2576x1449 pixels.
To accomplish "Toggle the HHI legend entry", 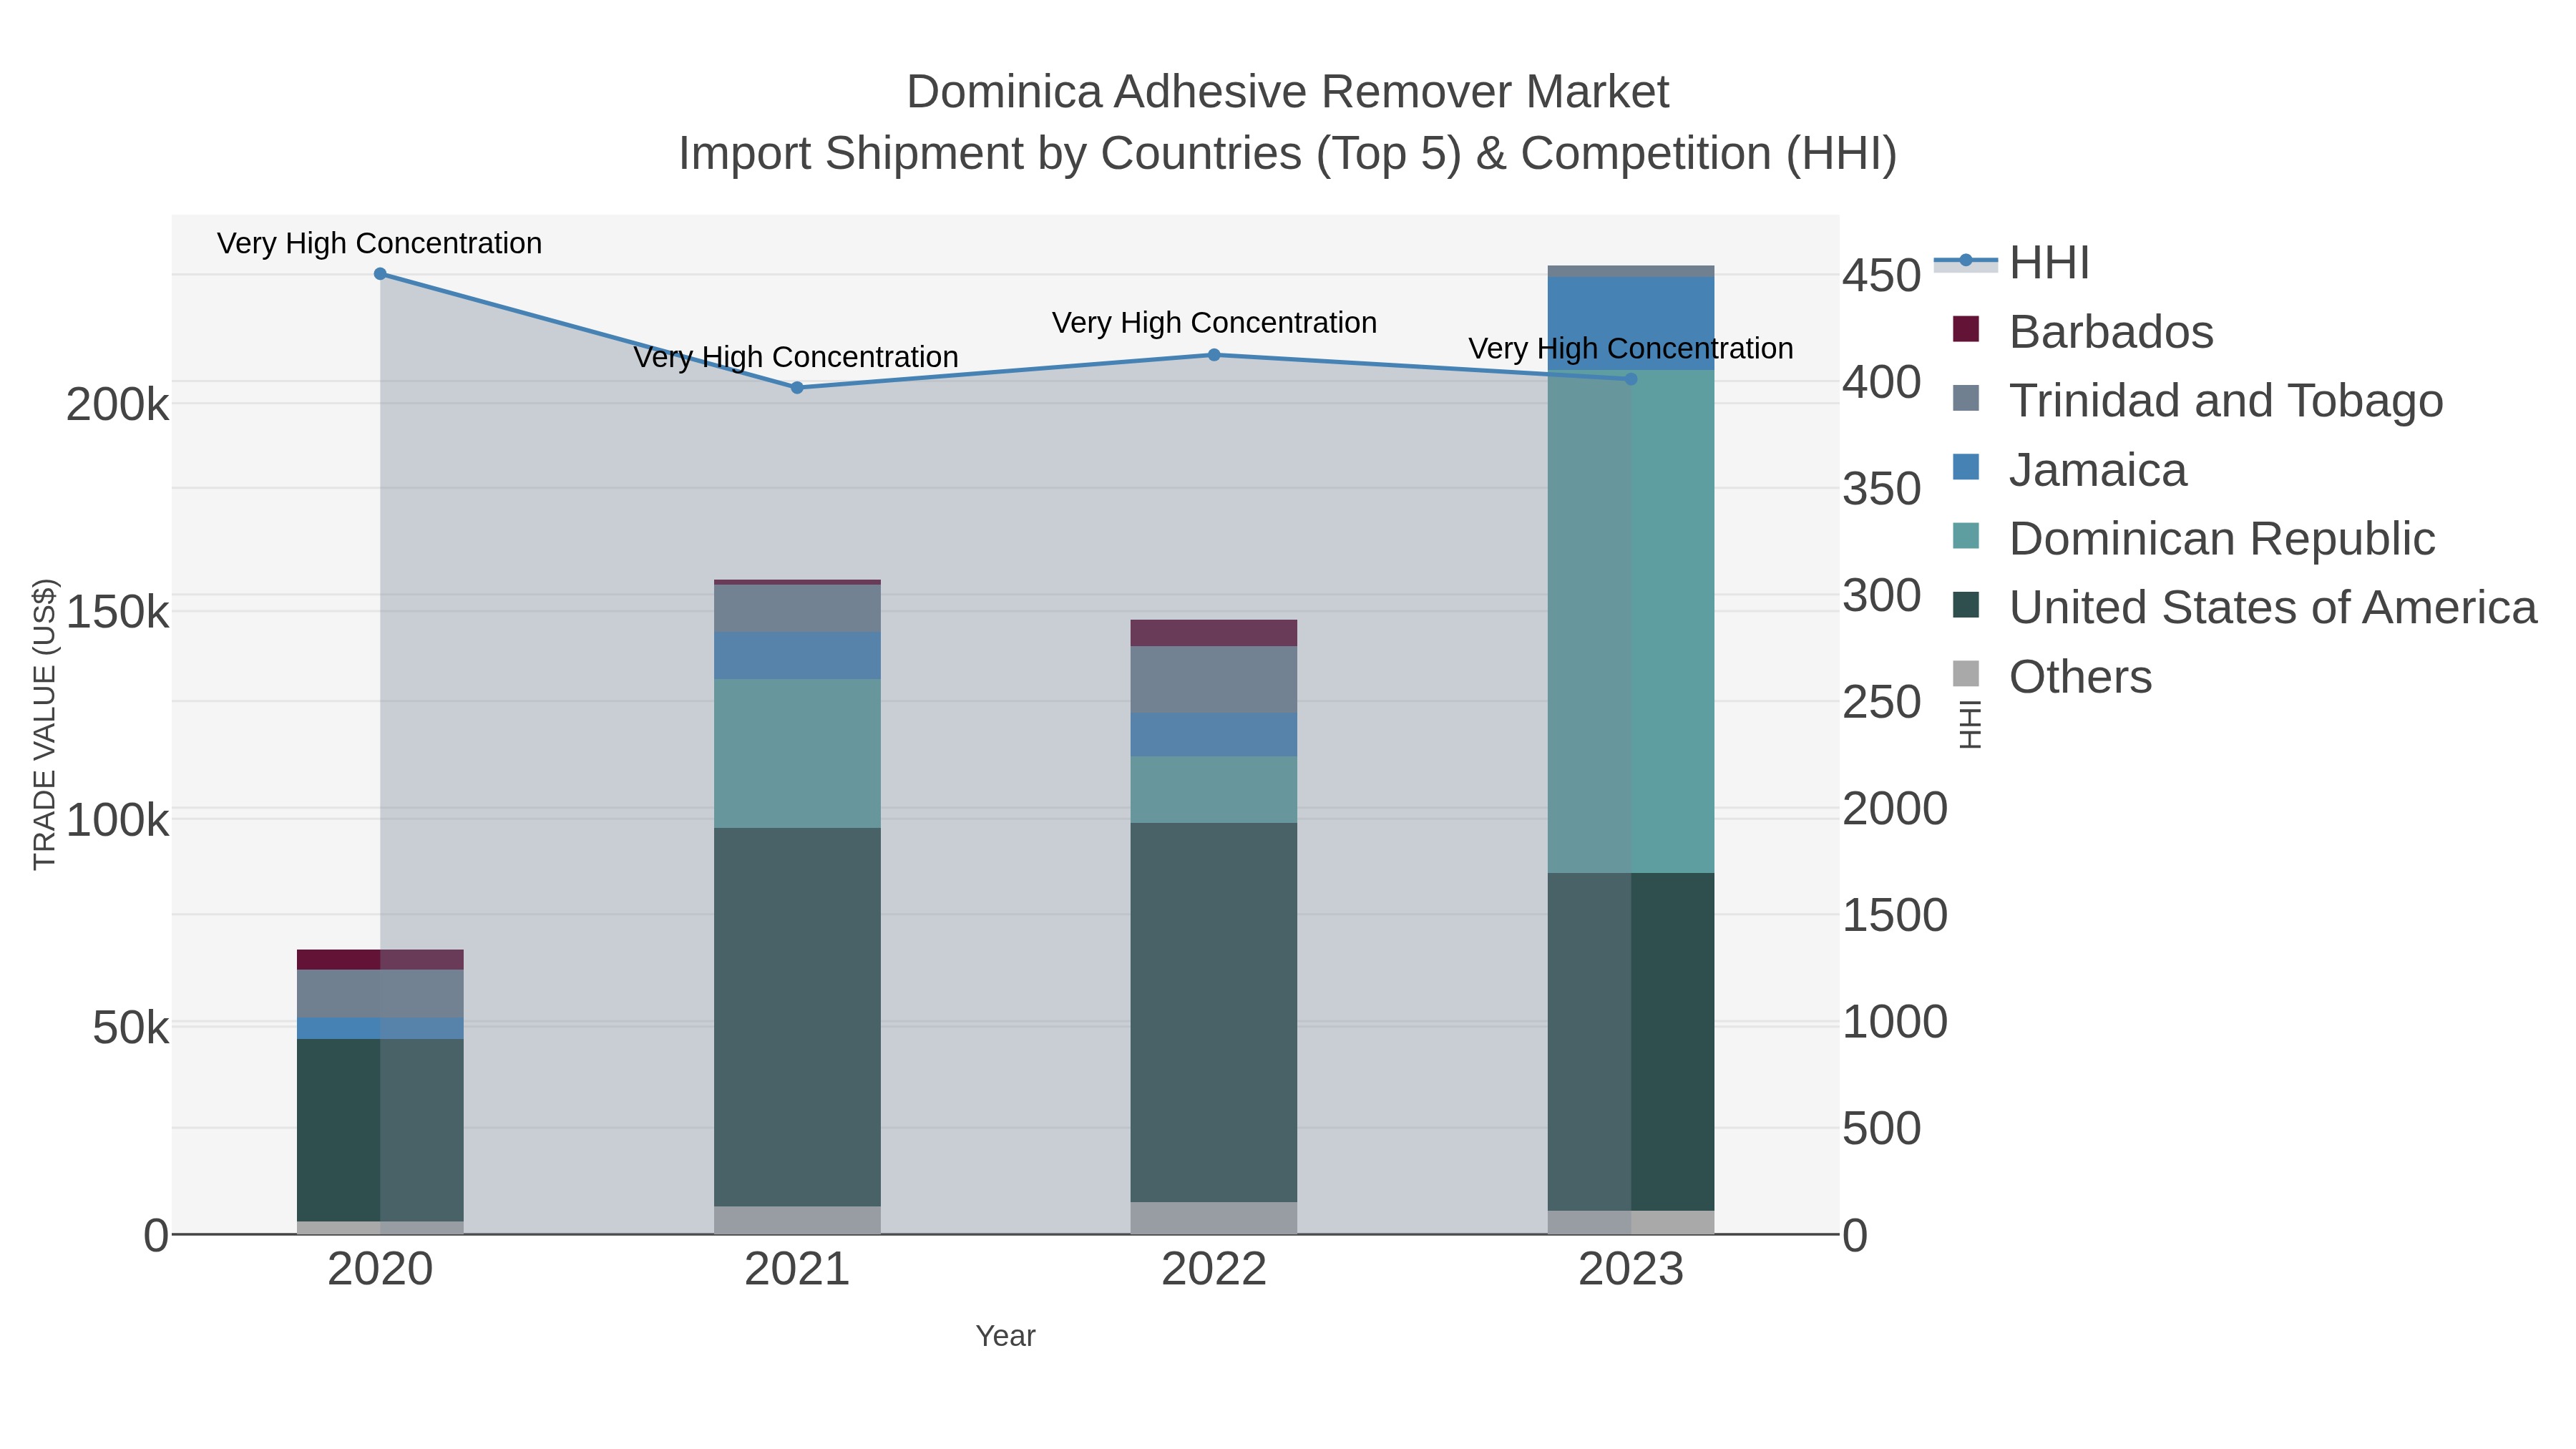I will (x=2012, y=263).
